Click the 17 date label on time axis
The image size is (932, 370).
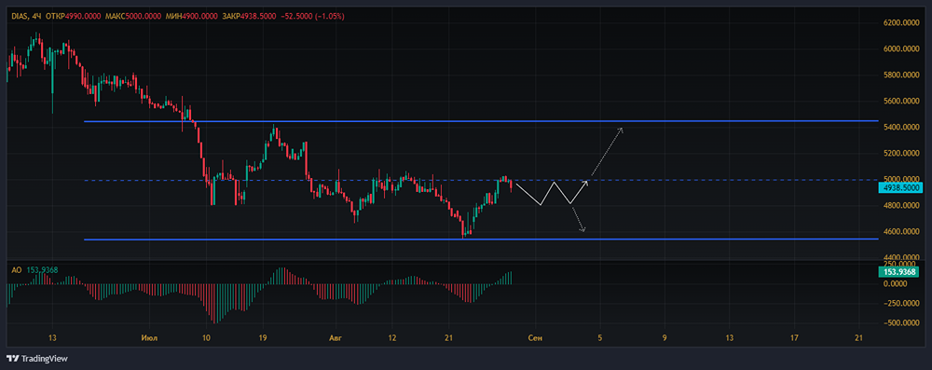click(795, 338)
